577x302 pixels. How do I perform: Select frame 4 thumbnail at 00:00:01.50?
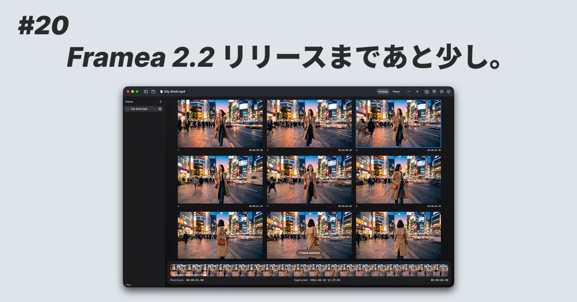220,180
